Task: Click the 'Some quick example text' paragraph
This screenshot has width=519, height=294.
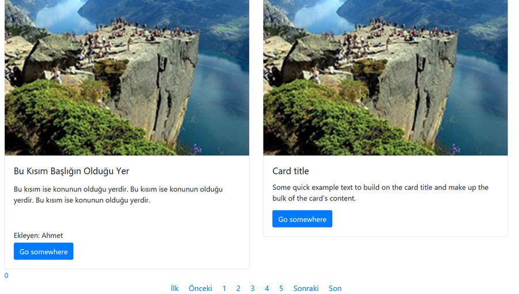Action: click(x=381, y=193)
